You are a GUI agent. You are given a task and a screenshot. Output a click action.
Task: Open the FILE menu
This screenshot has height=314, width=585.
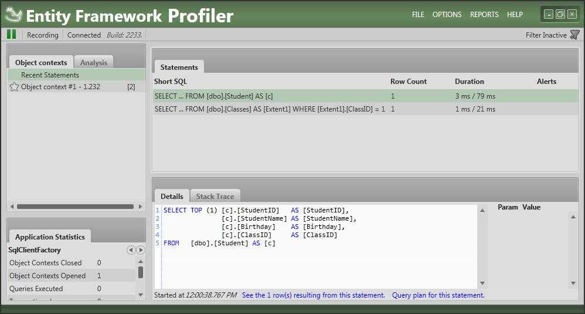(418, 15)
